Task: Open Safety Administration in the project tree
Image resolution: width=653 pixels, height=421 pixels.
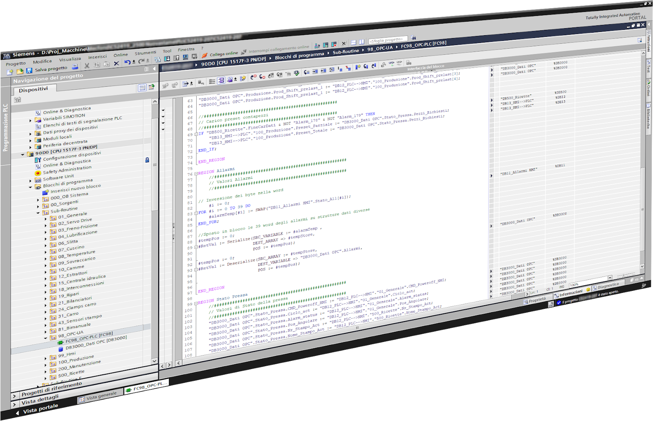Action: click(x=67, y=170)
